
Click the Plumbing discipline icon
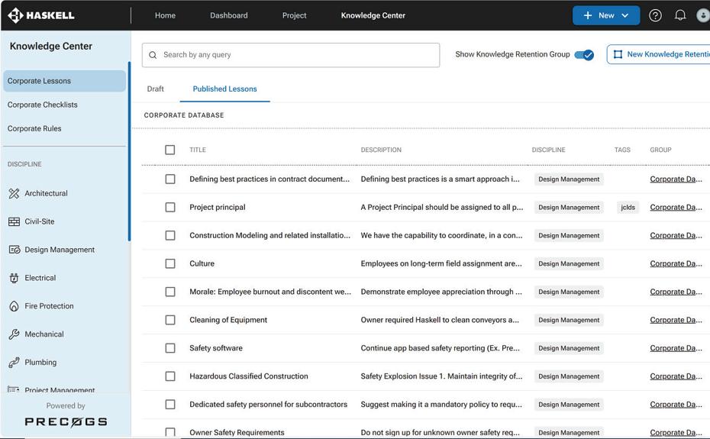(x=14, y=363)
